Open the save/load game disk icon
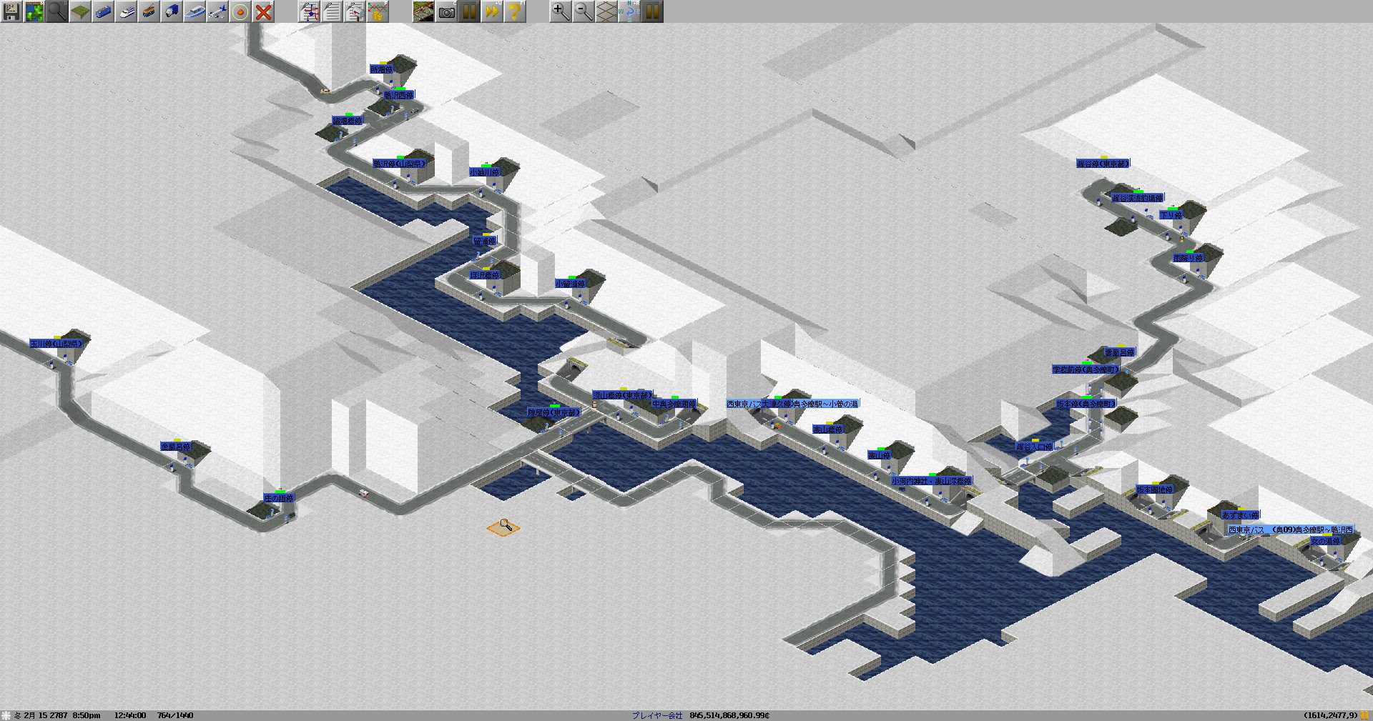This screenshot has width=1373, height=721. coord(11,11)
